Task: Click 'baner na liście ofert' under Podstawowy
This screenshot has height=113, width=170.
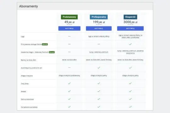Action: 69,60
